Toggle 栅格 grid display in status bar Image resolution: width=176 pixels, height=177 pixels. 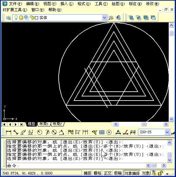pos(97,173)
